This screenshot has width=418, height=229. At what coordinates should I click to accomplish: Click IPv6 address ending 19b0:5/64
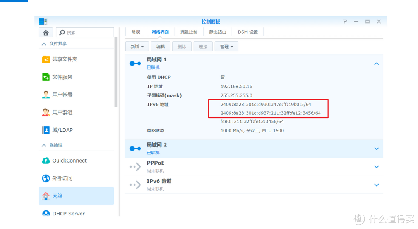(x=266, y=105)
